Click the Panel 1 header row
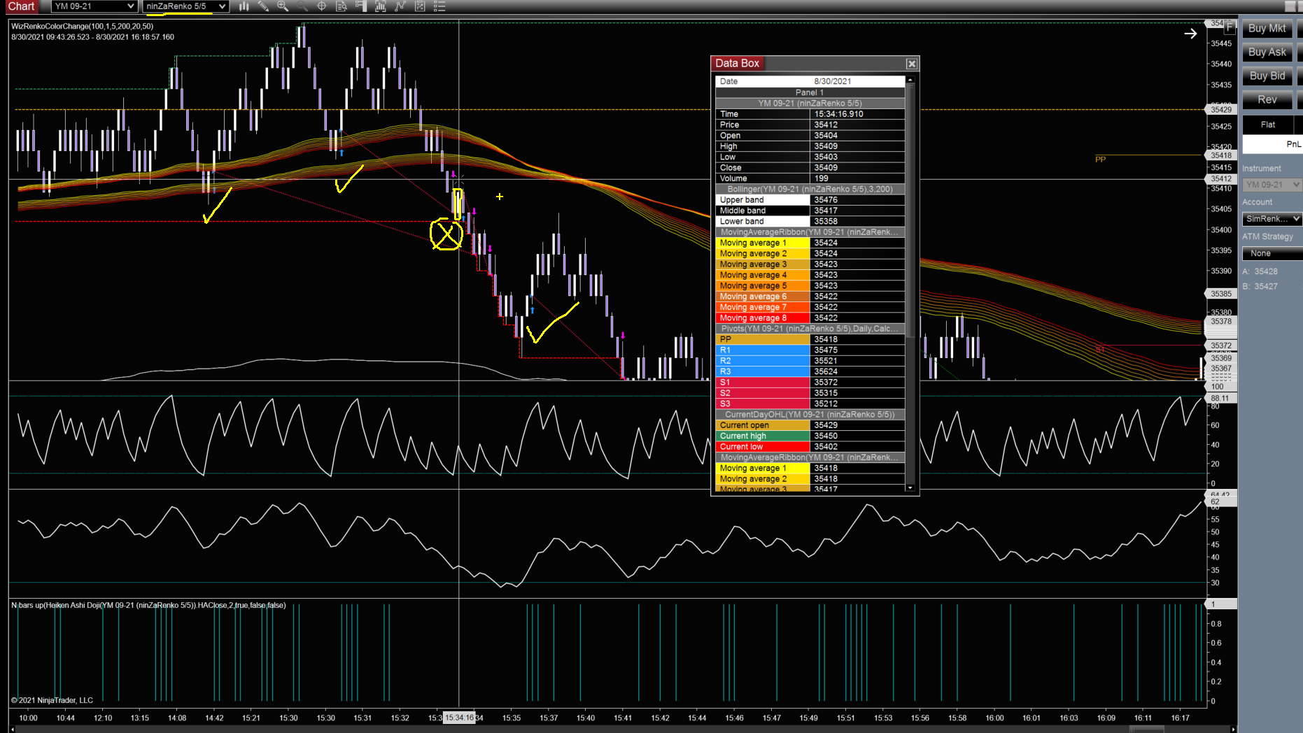This screenshot has height=733, width=1303. pos(810,92)
